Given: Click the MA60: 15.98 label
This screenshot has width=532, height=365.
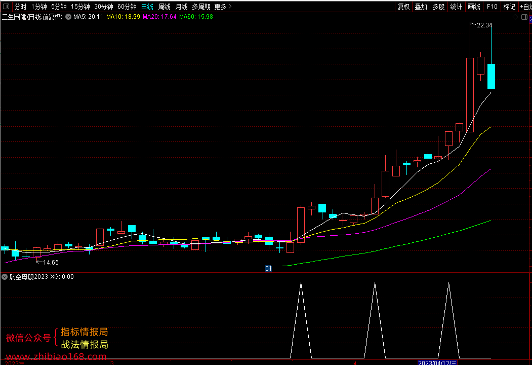Looking at the screenshot, I should pyautogui.click(x=196, y=17).
